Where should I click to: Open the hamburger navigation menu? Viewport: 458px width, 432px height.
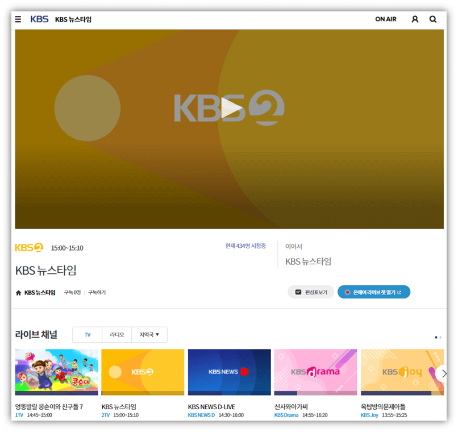18,19
